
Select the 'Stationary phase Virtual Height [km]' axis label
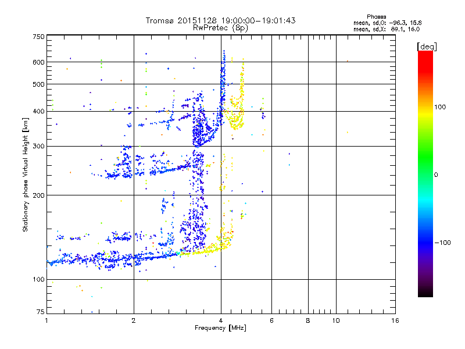[25, 174]
